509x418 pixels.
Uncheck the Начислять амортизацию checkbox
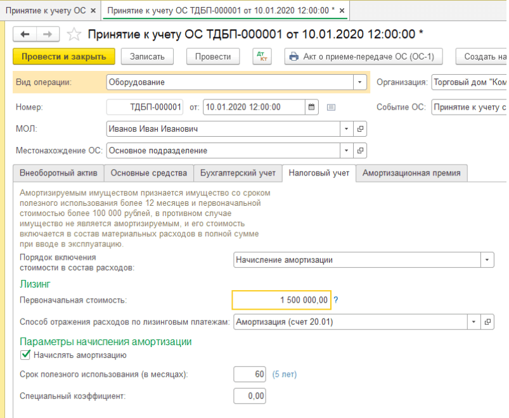pos(26,355)
